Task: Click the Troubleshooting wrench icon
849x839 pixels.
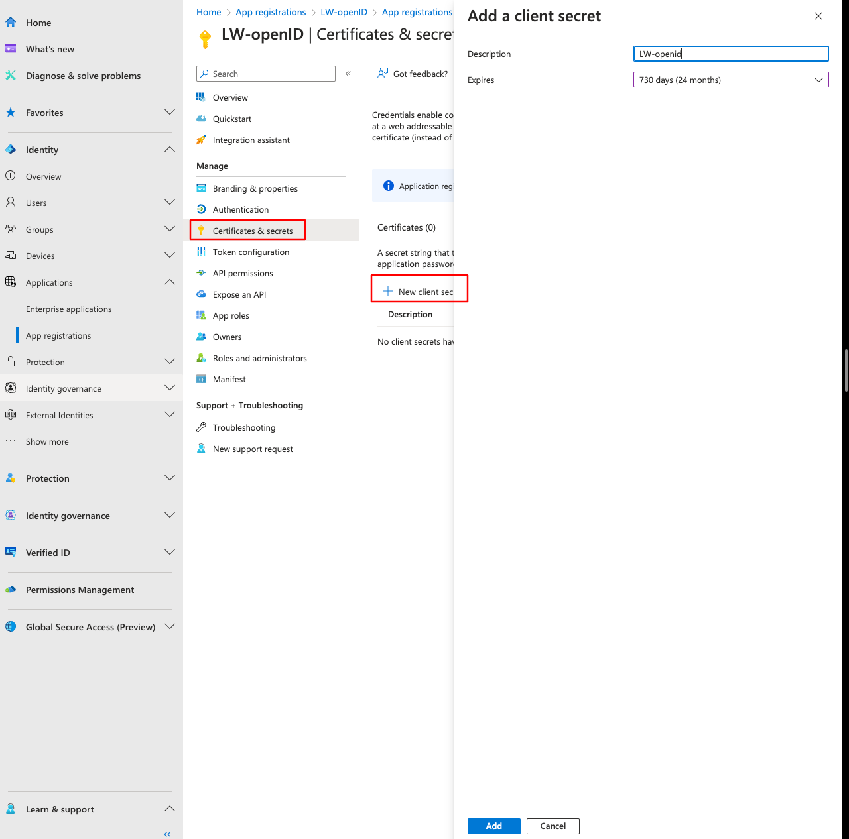Action: pos(201,427)
